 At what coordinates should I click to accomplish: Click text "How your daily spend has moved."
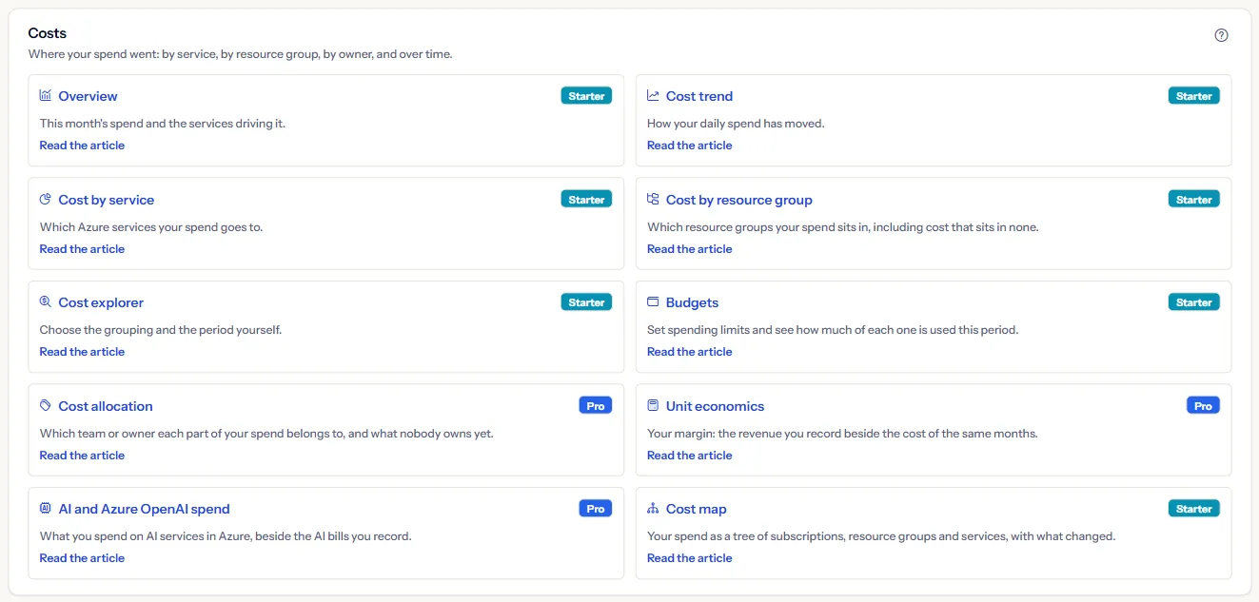click(x=736, y=124)
